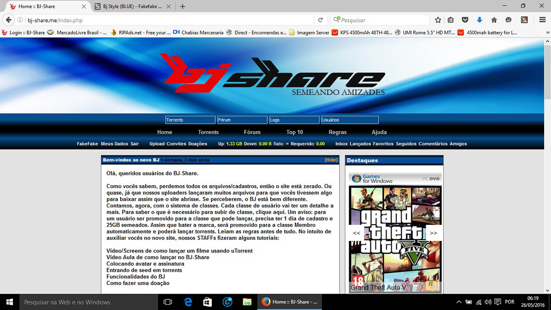
Task: Show previous featured item with << arrow
Action: [x=356, y=233]
